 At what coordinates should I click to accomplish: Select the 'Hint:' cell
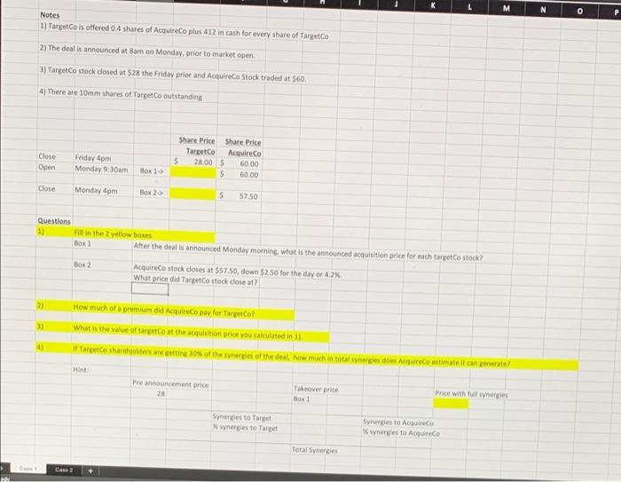[x=81, y=369]
